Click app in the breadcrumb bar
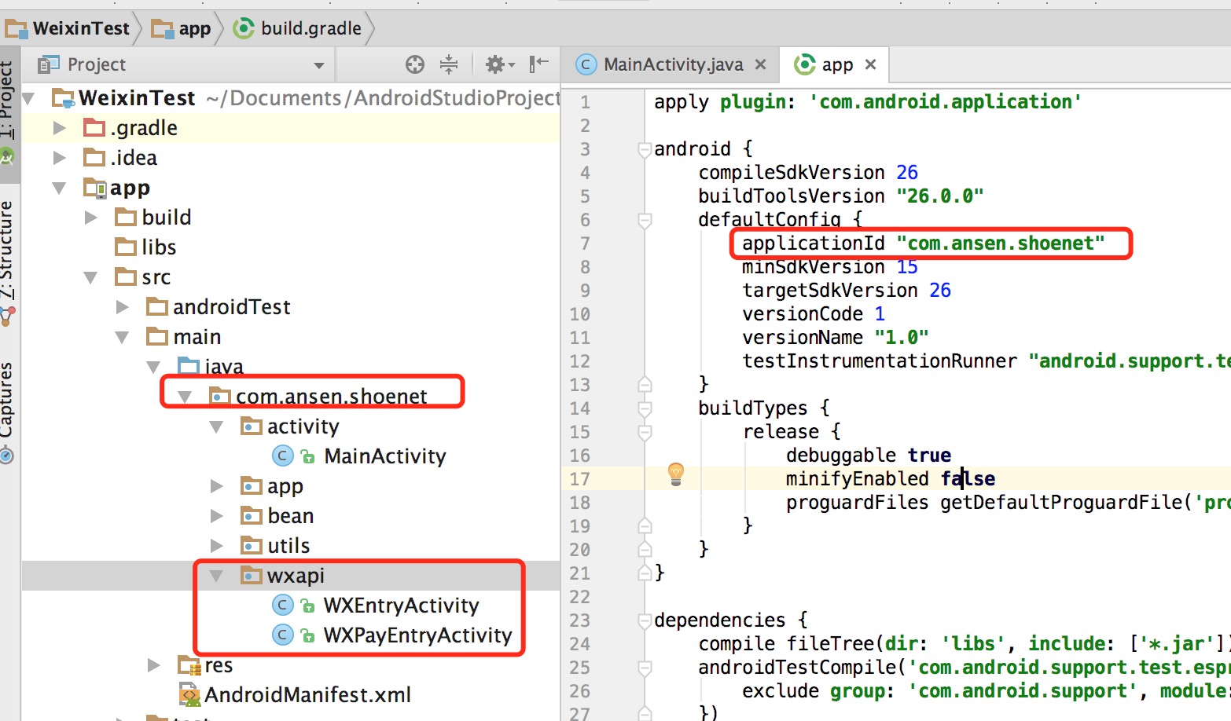Image resolution: width=1231 pixels, height=721 pixels. coord(195,28)
